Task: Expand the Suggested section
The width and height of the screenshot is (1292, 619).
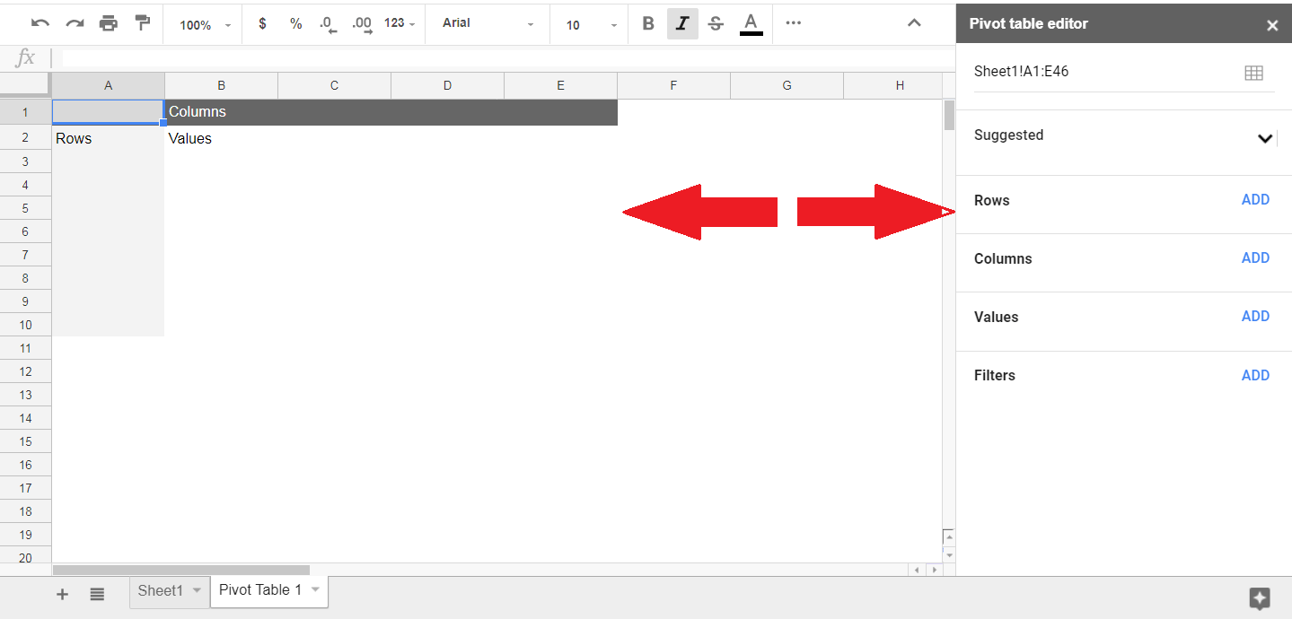Action: 1264,138
